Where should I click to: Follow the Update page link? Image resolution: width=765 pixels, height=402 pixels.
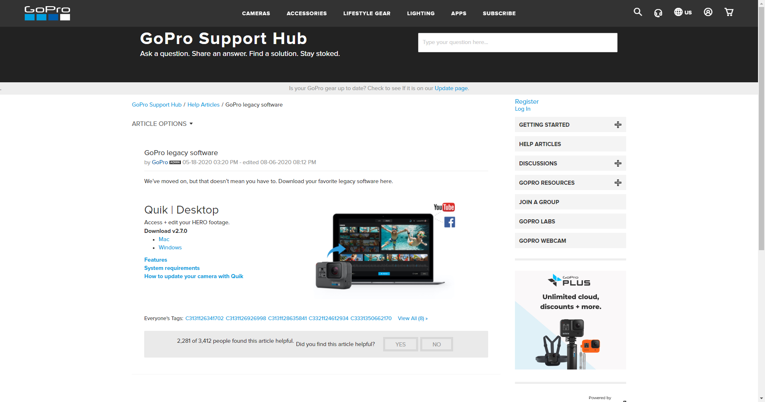(x=451, y=88)
